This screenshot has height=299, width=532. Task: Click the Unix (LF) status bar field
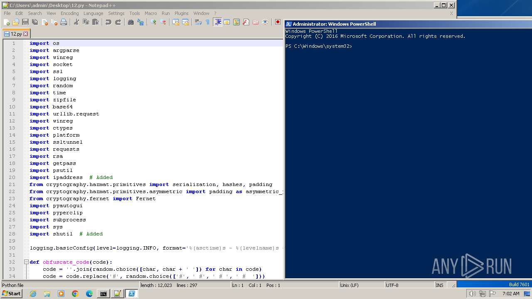[361, 285]
